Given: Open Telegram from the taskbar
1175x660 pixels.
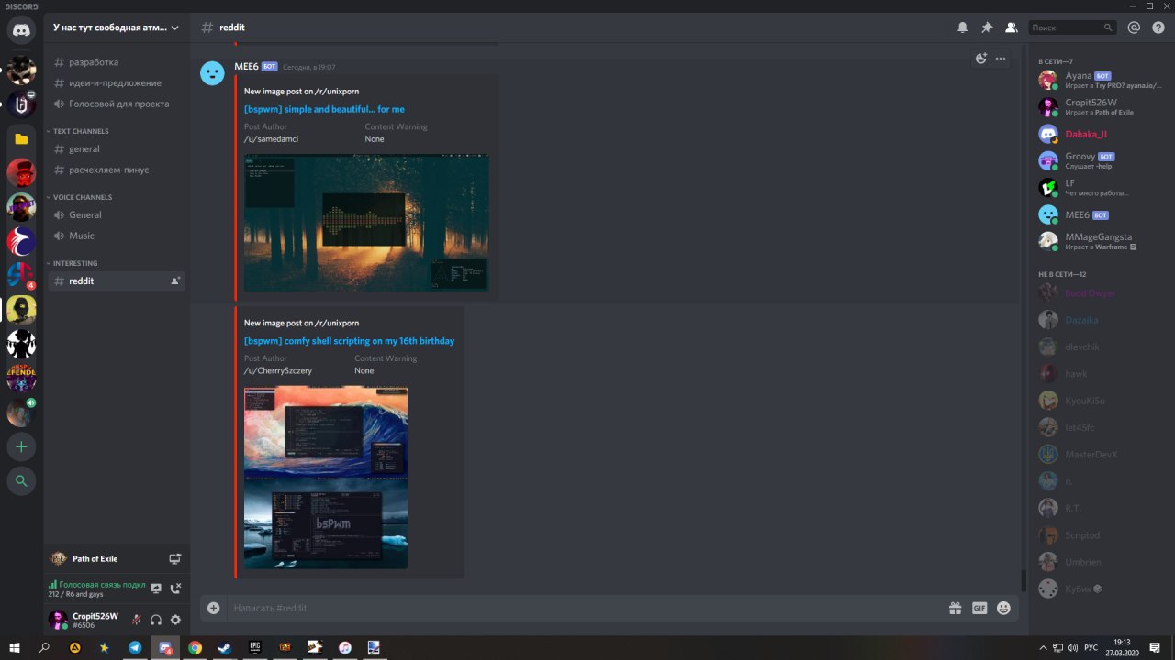Looking at the screenshot, I should point(135,647).
